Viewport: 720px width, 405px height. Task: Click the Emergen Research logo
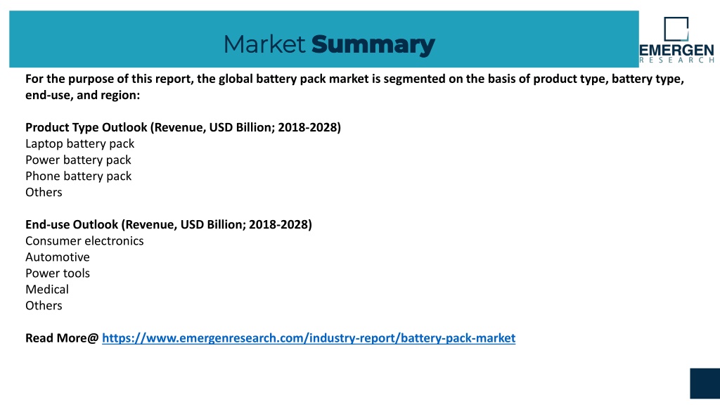point(676,40)
